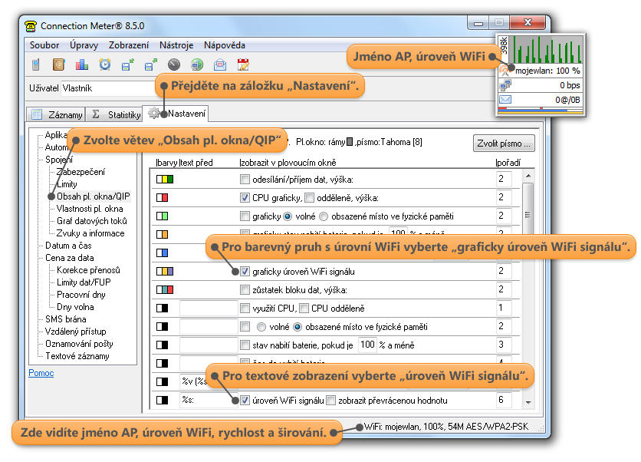The width and height of the screenshot is (641, 462).
Task: Select Obsah pl. okna/QIP tree branch
Action: (x=94, y=196)
